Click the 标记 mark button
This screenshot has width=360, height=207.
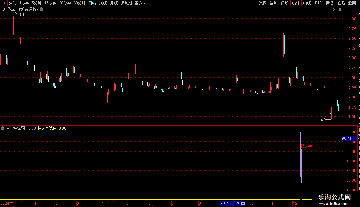329,3
